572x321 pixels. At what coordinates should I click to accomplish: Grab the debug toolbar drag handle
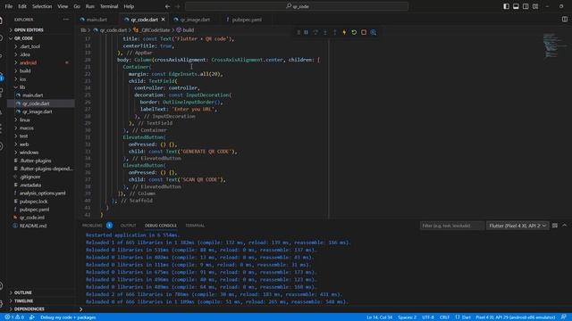299,32
